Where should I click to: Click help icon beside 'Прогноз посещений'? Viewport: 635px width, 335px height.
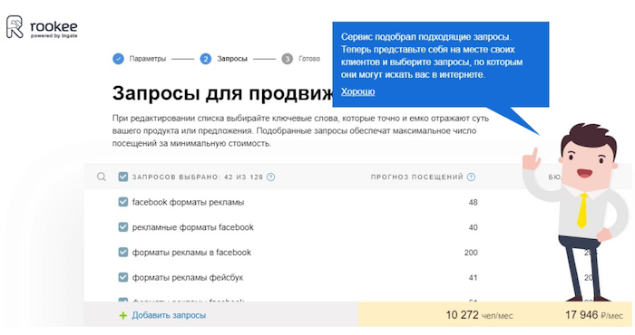471,177
